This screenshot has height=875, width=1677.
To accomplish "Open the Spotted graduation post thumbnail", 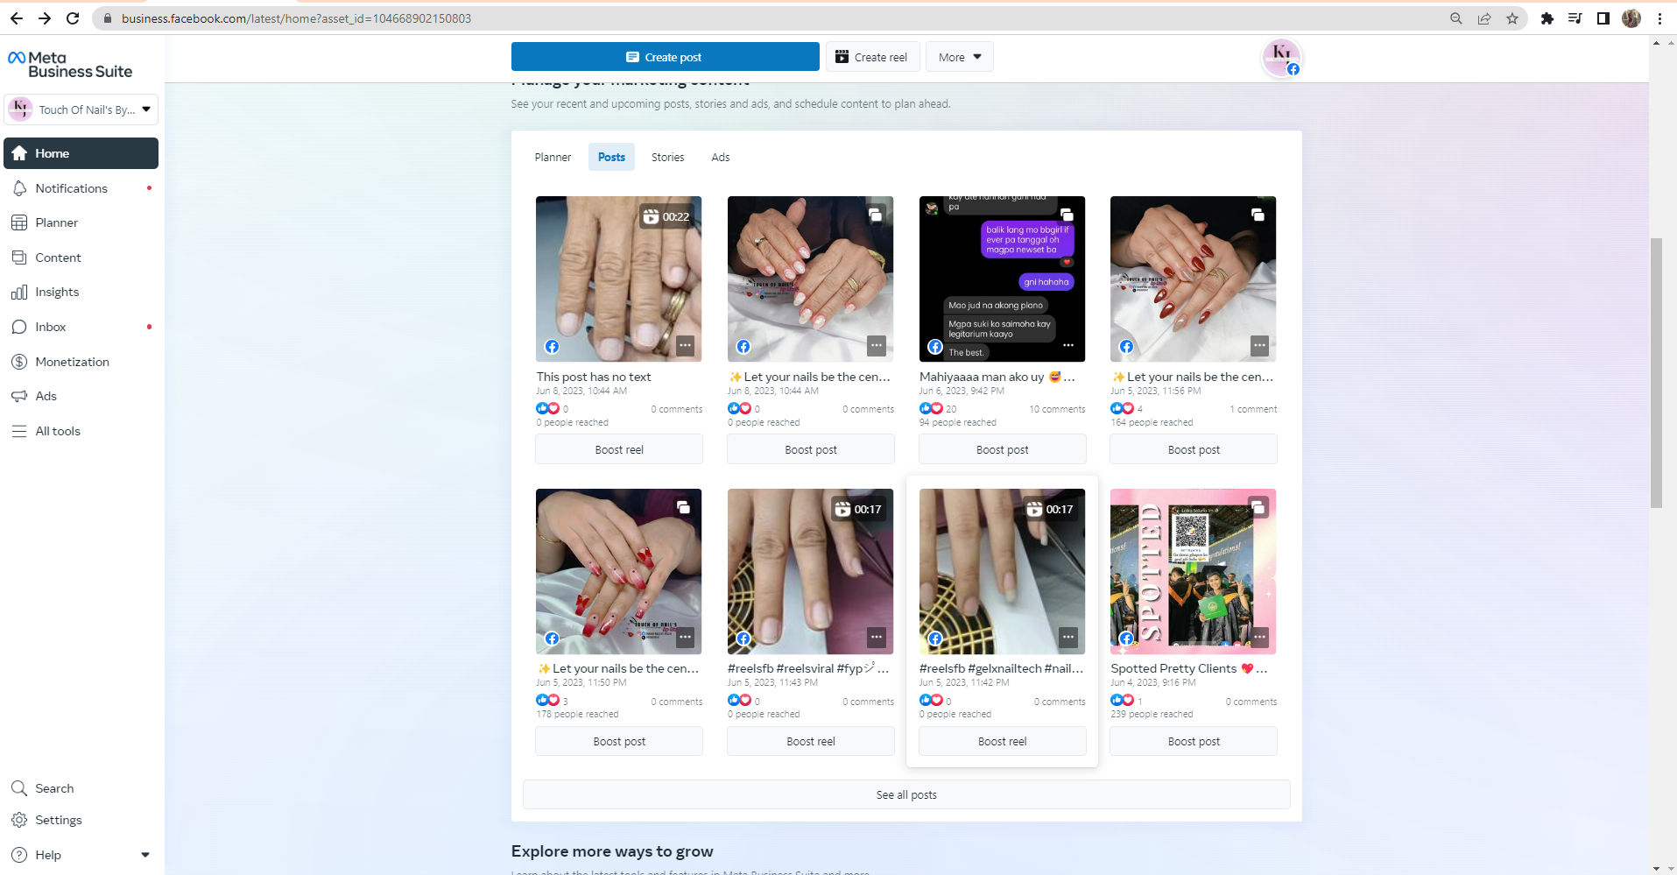I will (x=1194, y=571).
